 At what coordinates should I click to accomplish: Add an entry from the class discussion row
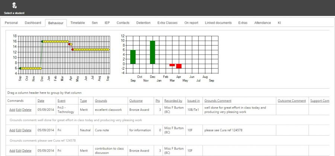click(12, 151)
